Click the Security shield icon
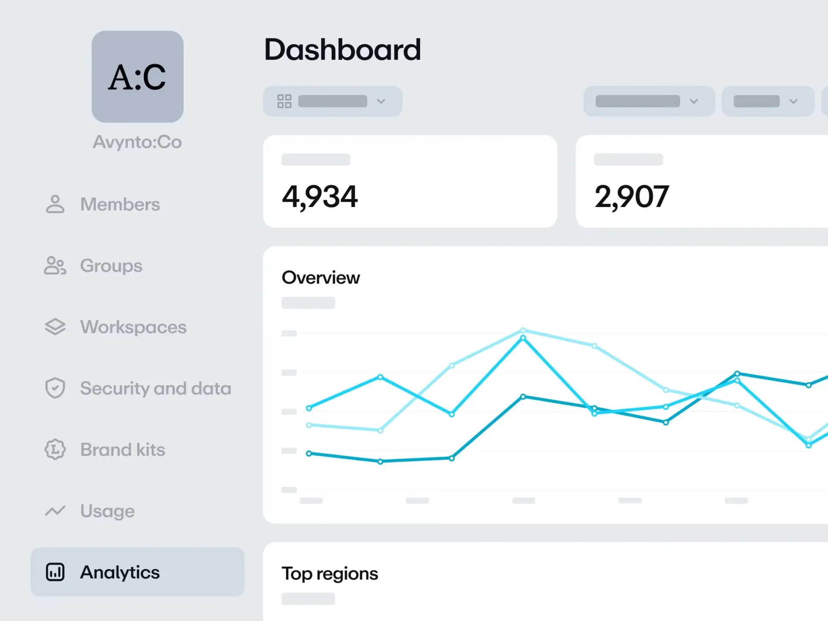Screen dimensions: 828x621 (55, 388)
